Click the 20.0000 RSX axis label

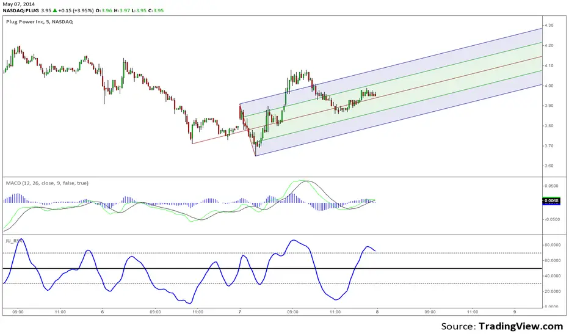click(x=552, y=291)
